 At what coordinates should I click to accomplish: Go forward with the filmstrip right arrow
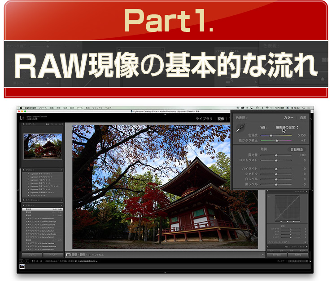[41, 261]
